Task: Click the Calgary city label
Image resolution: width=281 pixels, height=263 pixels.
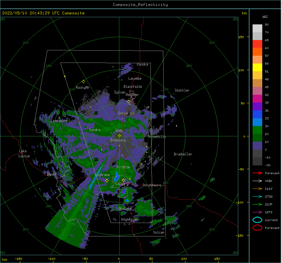Action: pyautogui.click(x=122, y=184)
